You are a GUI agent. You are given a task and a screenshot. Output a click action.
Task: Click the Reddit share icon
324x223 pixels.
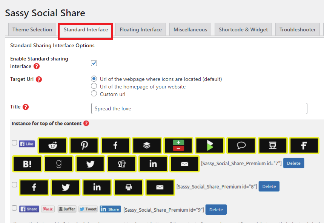click(53, 146)
